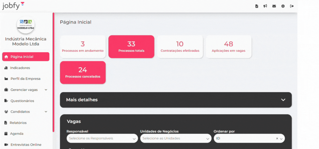This screenshot has width=319, height=149.
Task: Click the Entrevistas Online video camera icon
Action: click(6, 145)
